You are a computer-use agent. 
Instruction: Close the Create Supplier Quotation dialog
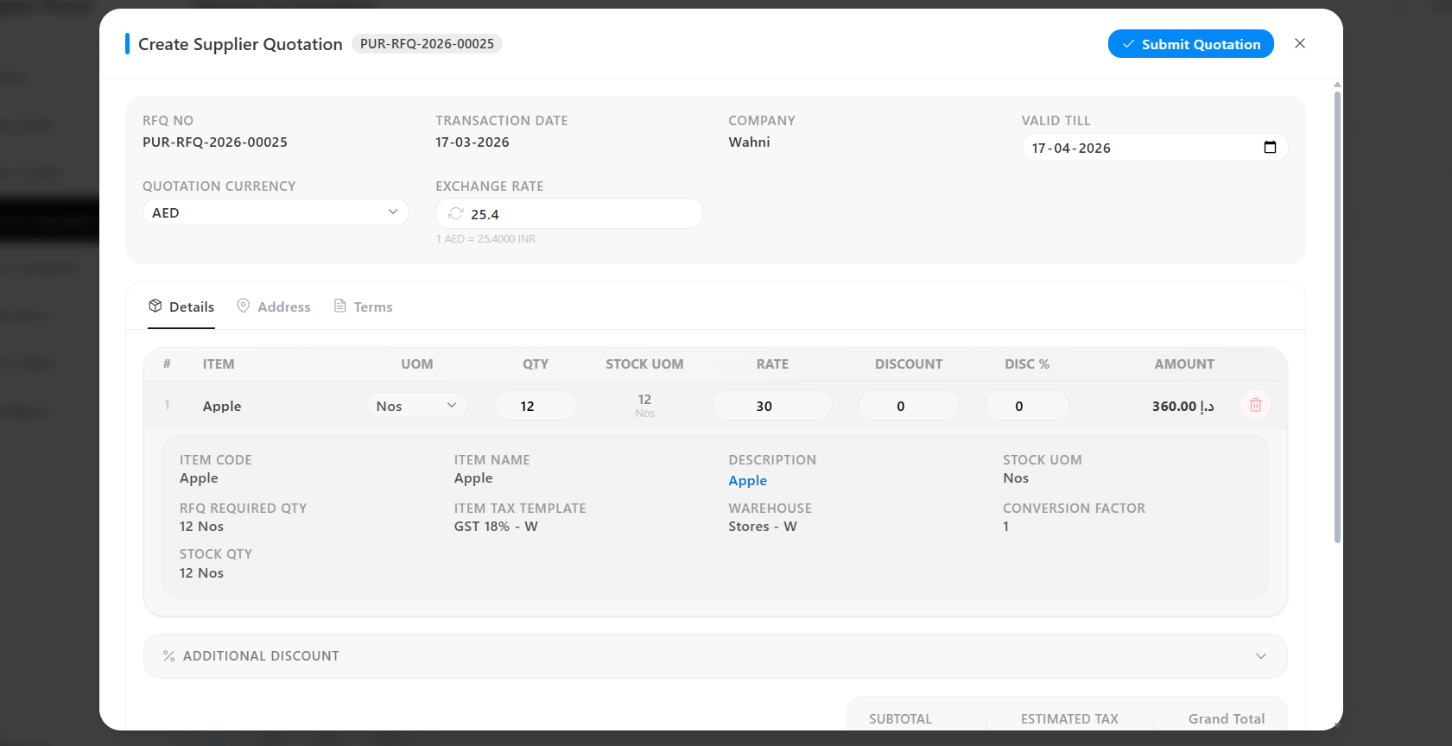pyautogui.click(x=1300, y=43)
